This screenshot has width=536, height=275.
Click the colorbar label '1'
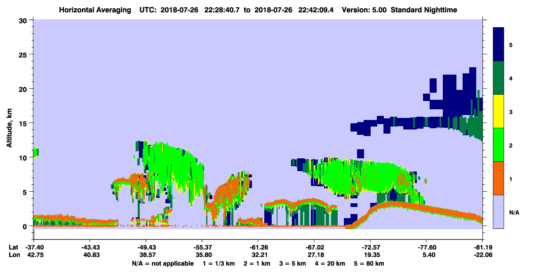coord(511,179)
